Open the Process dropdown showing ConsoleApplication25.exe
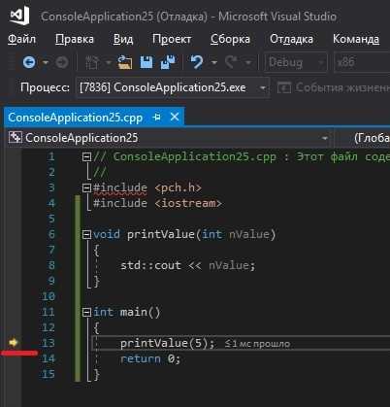The height and width of the screenshot is (407, 390). (173, 87)
